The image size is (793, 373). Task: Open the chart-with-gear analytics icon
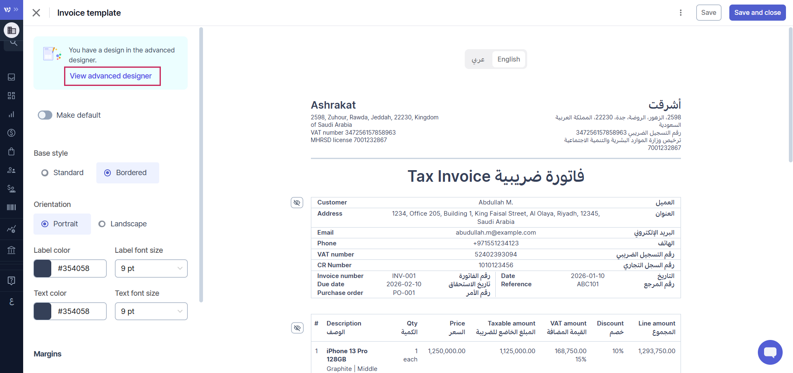pyautogui.click(x=12, y=229)
